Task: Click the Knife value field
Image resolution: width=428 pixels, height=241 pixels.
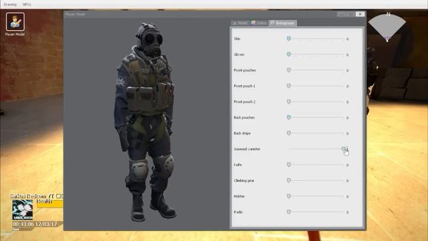Action: coord(348,165)
